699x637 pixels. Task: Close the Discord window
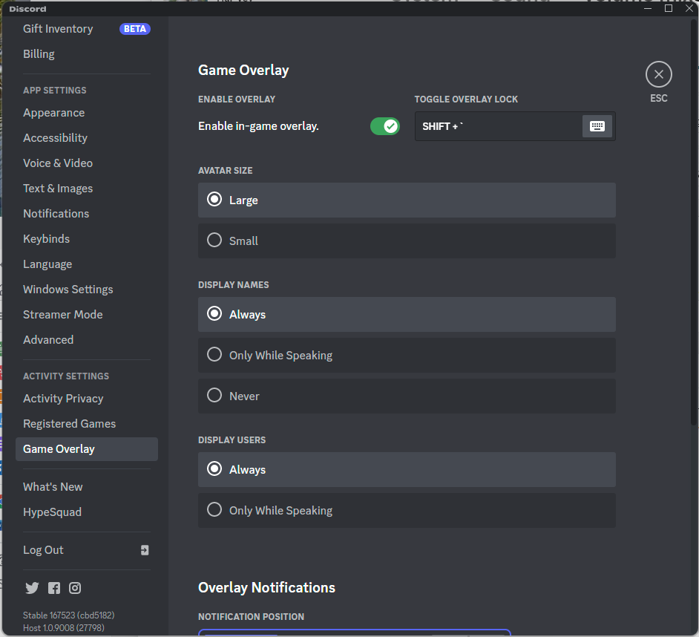tap(689, 8)
